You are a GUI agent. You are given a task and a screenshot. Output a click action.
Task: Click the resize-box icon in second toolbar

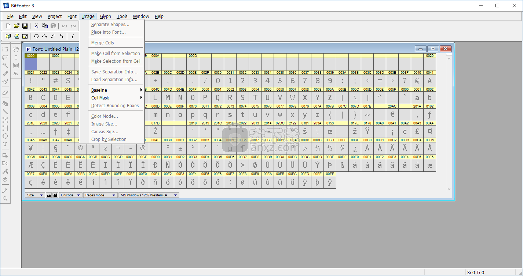point(25,36)
